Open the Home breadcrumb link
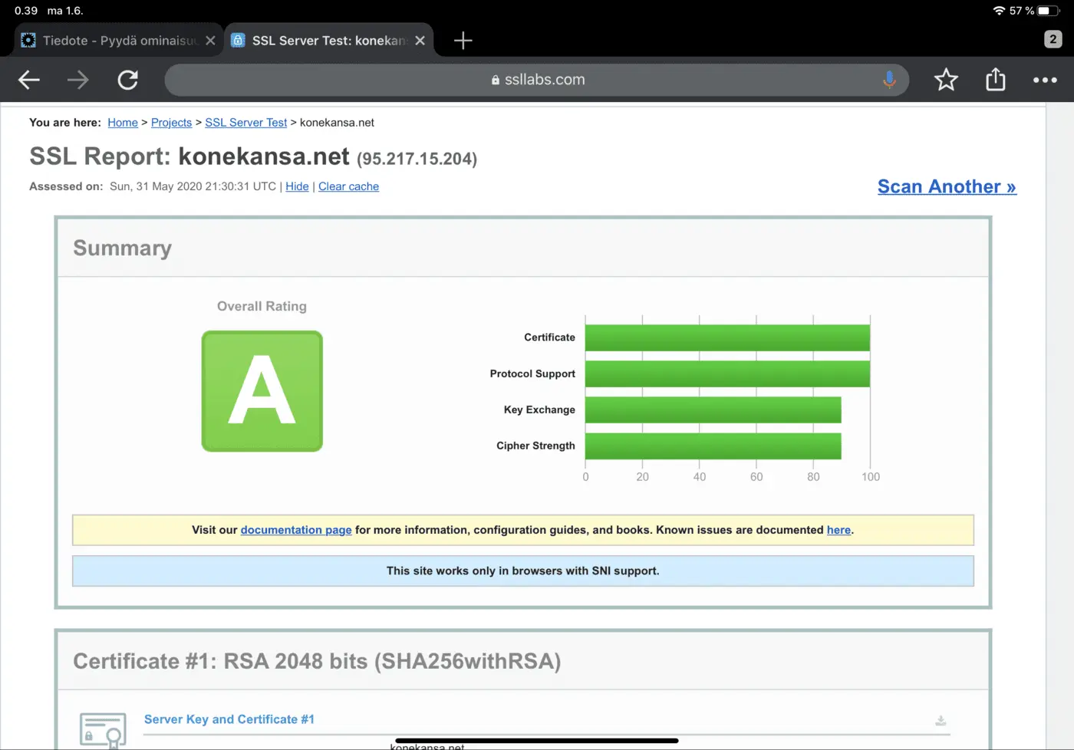Image resolution: width=1074 pixels, height=750 pixels. tap(123, 123)
